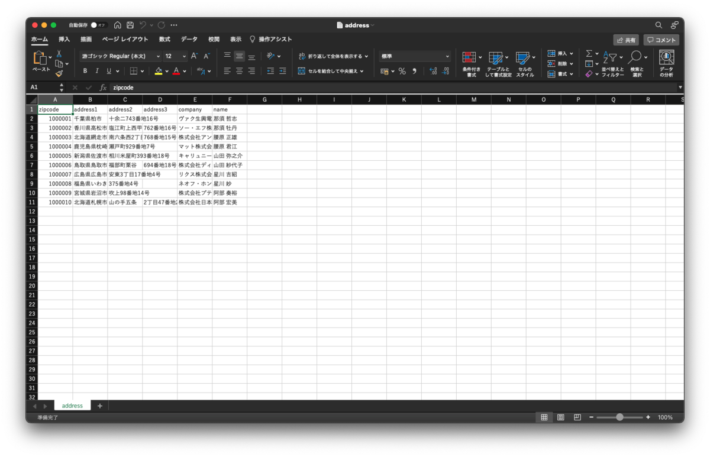This screenshot has height=457, width=710.
Task: Expand the formula bar with arrow
Action: 680,87
